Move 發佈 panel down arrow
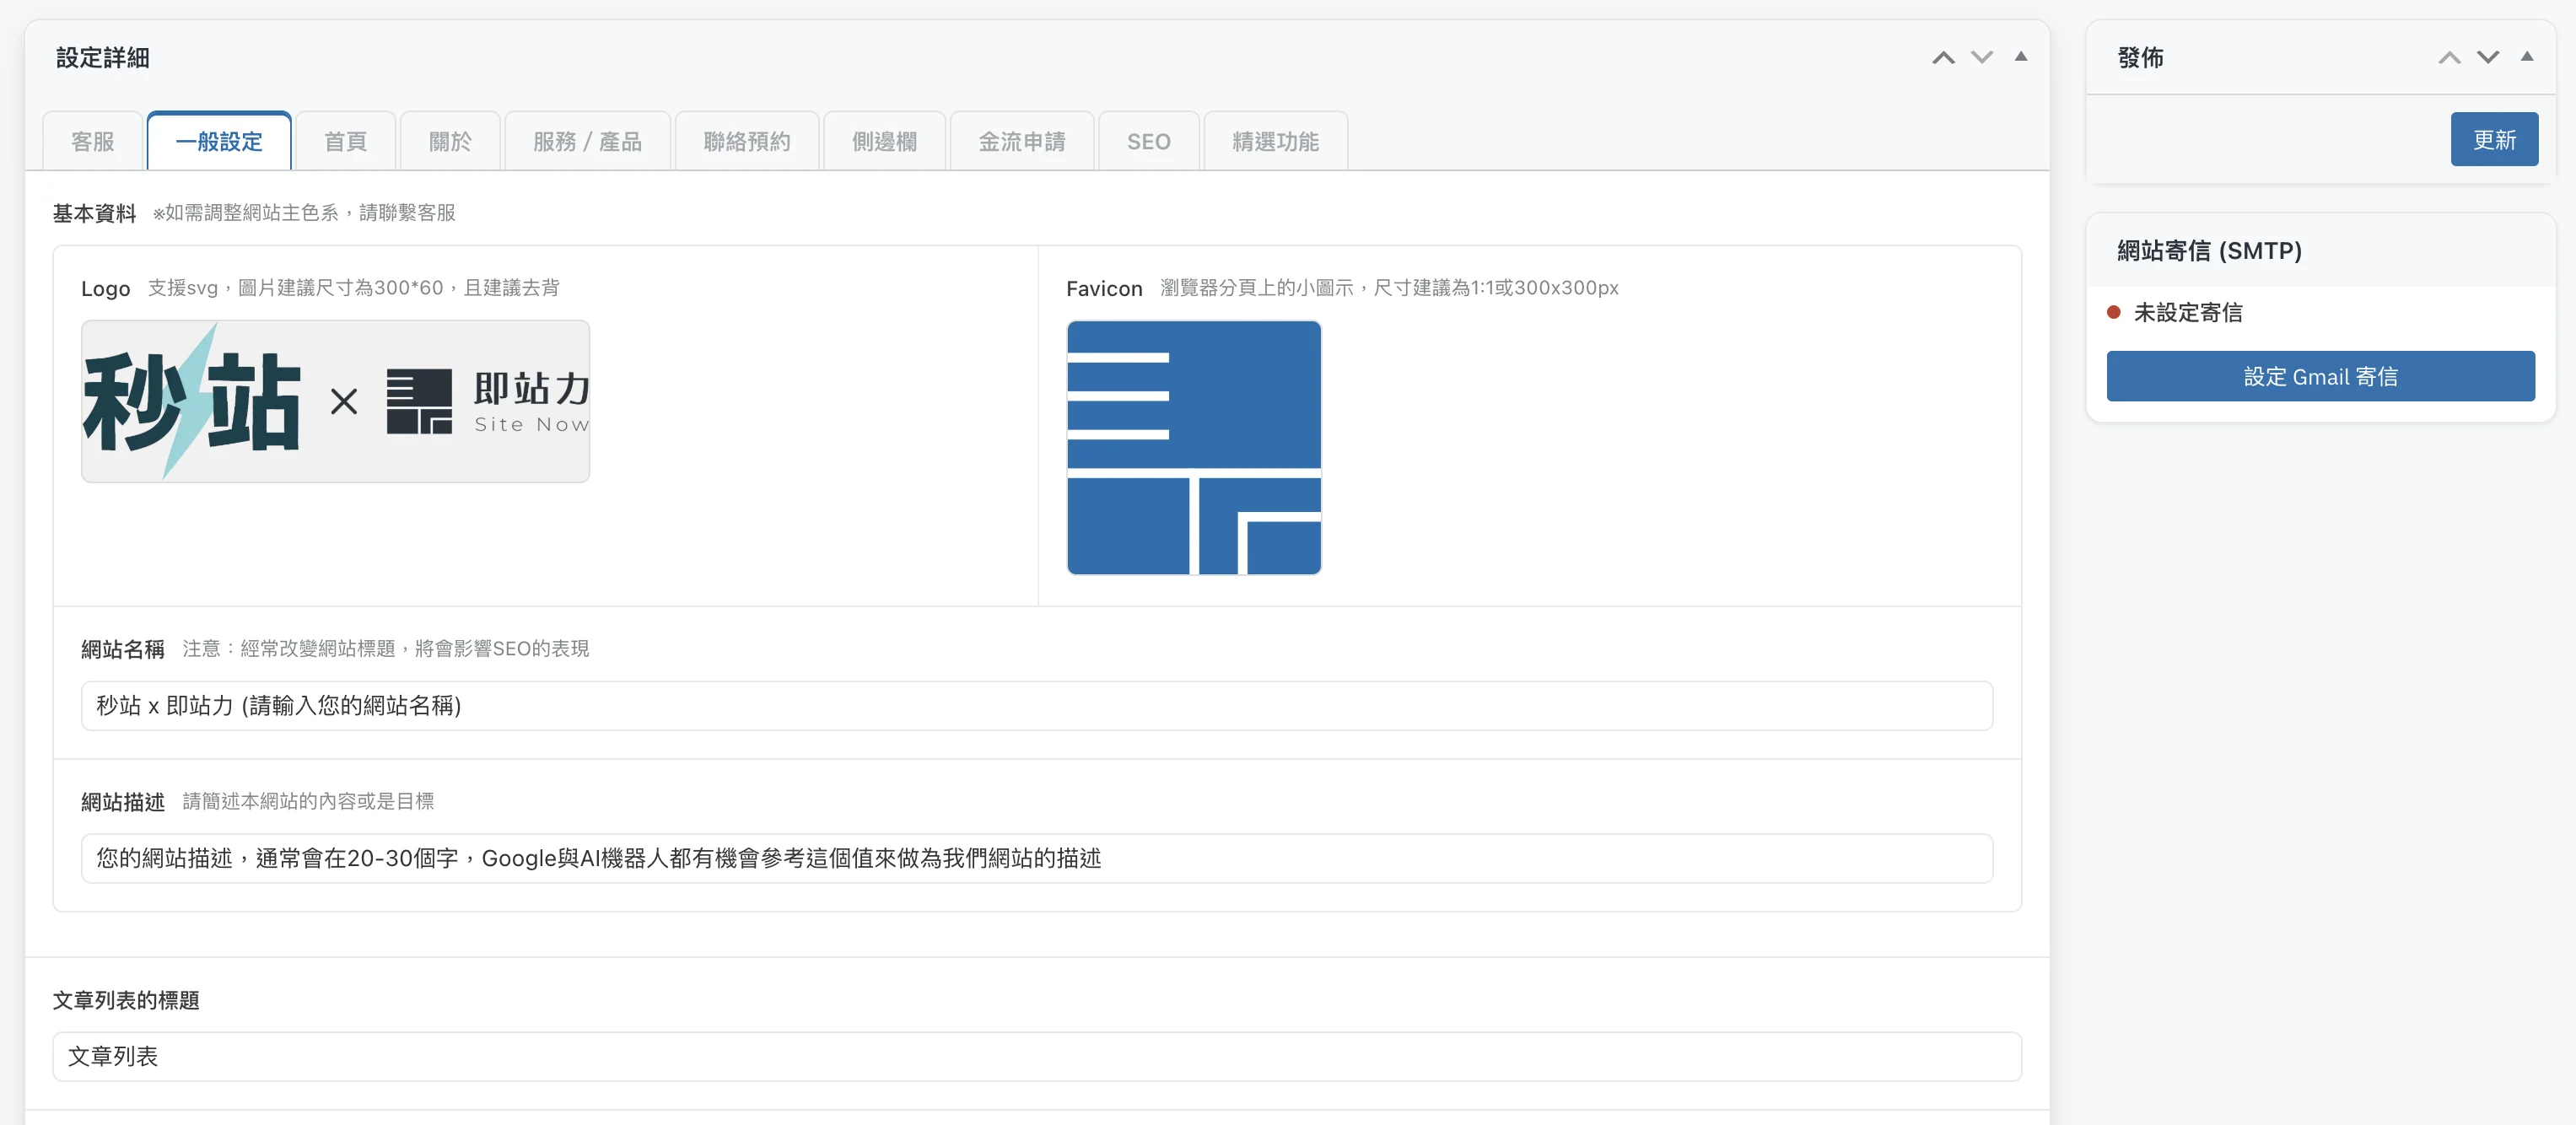2576x1125 pixels. 2488,57
